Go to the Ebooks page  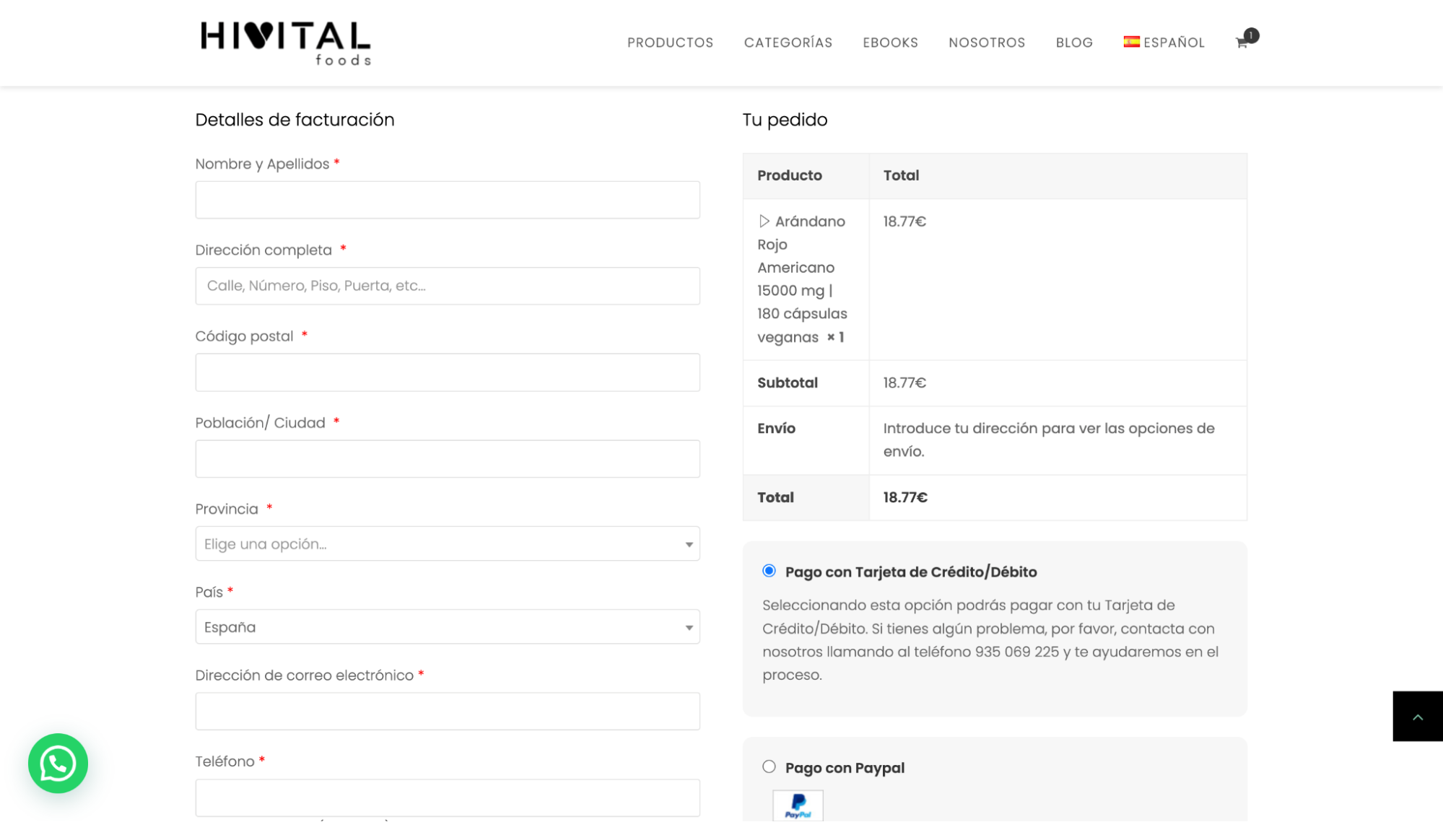pos(891,43)
